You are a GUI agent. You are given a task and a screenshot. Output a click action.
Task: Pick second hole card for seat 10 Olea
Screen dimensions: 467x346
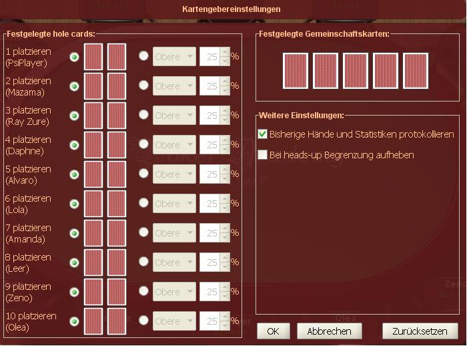(x=117, y=321)
